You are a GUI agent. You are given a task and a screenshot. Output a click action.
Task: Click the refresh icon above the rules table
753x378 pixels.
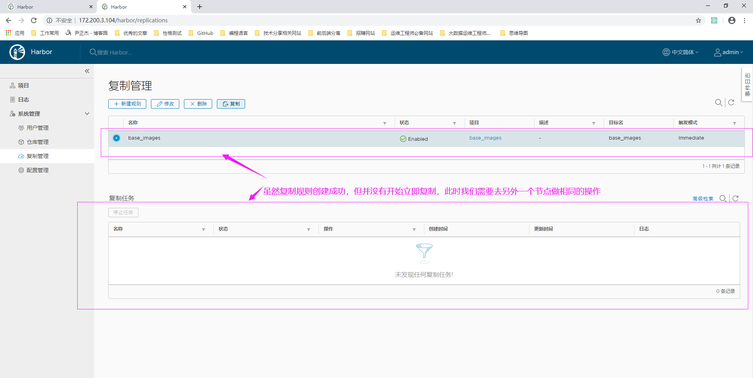(x=731, y=102)
